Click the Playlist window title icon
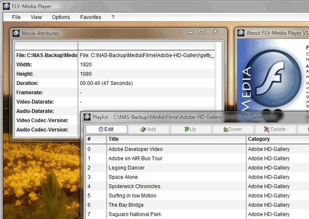The width and height of the screenshot is (309, 219). (x=87, y=117)
